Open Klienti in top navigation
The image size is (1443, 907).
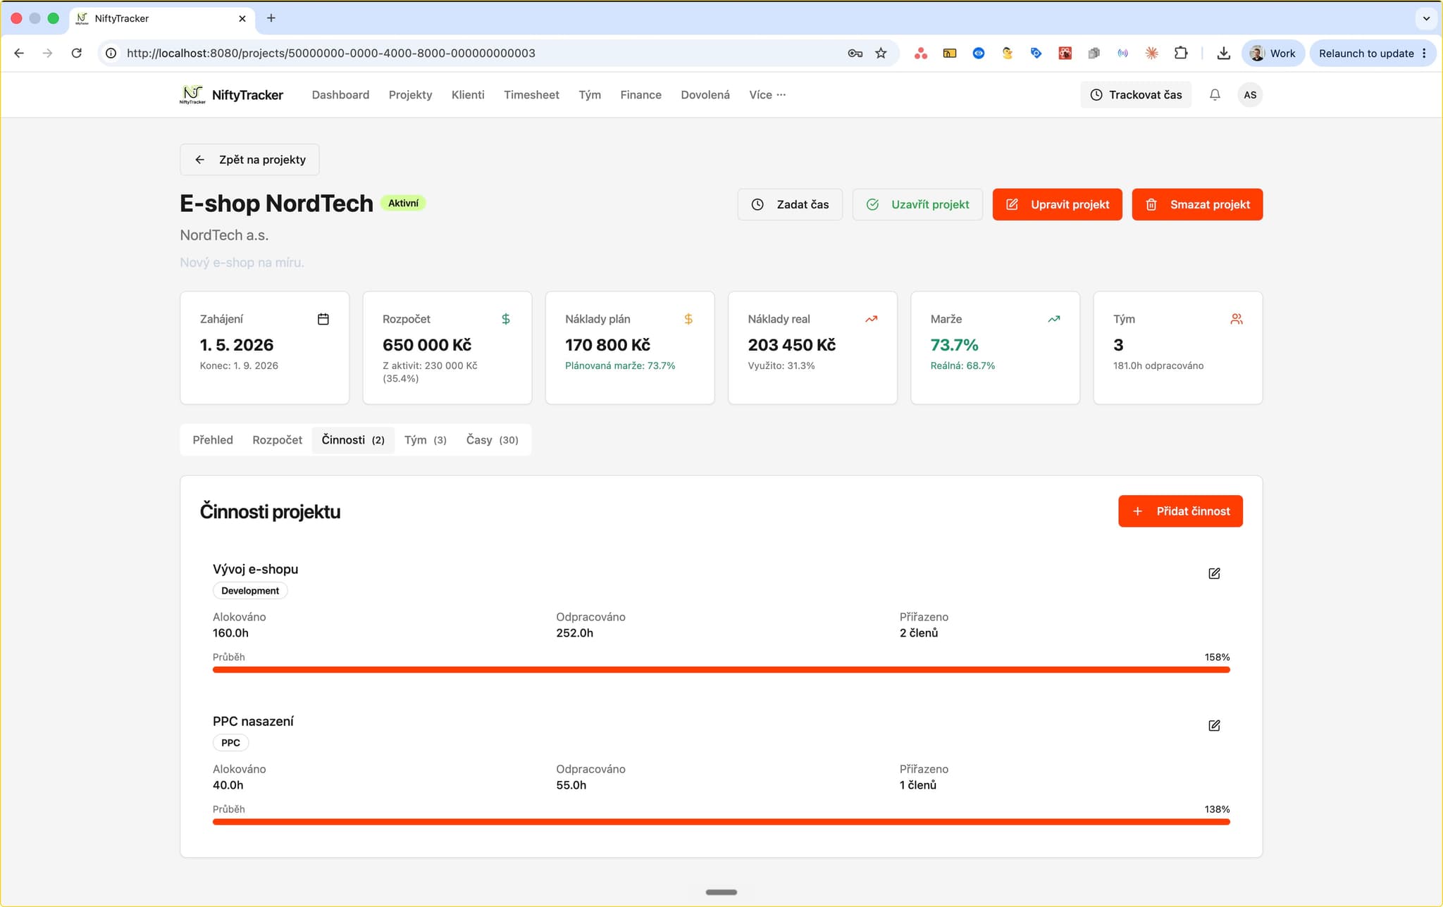[x=468, y=94]
